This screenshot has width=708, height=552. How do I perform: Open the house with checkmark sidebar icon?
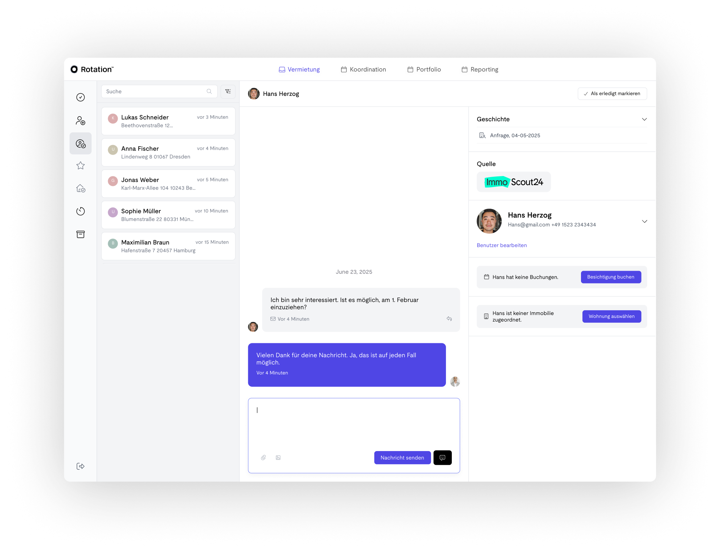[81, 188]
